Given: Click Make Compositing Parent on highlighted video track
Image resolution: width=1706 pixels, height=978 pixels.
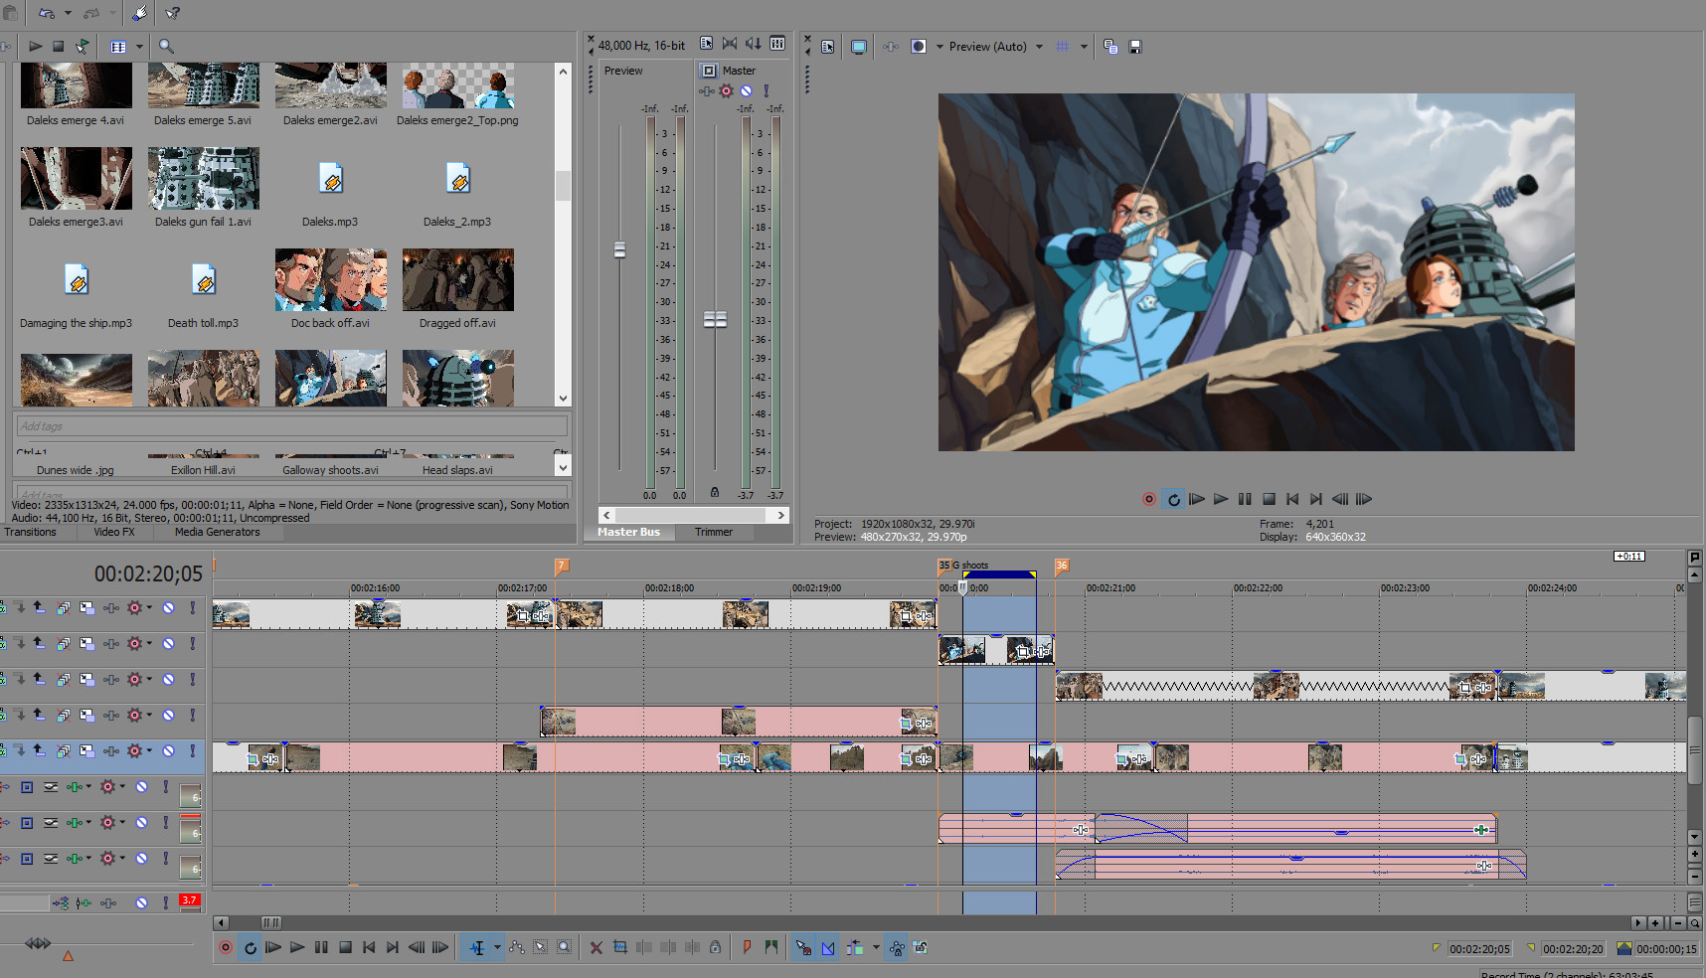Looking at the screenshot, I should tap(39, 750).
